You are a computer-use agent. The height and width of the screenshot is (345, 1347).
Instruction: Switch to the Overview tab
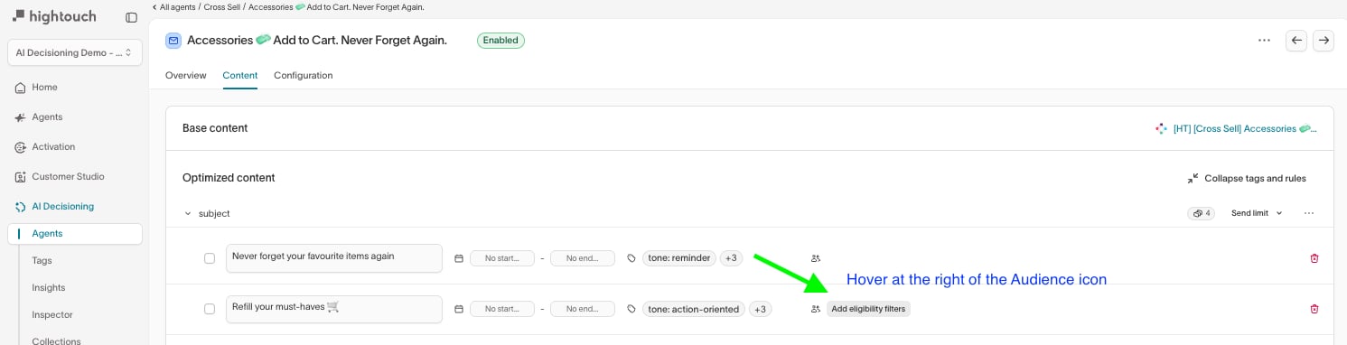(185, 76)
